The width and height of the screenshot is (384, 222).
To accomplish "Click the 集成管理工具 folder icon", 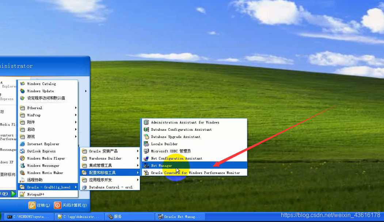I will click(84, 165).
